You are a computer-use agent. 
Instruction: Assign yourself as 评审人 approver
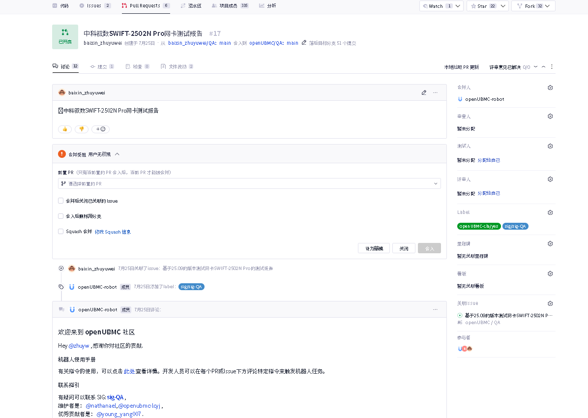(x=489, y=193)
